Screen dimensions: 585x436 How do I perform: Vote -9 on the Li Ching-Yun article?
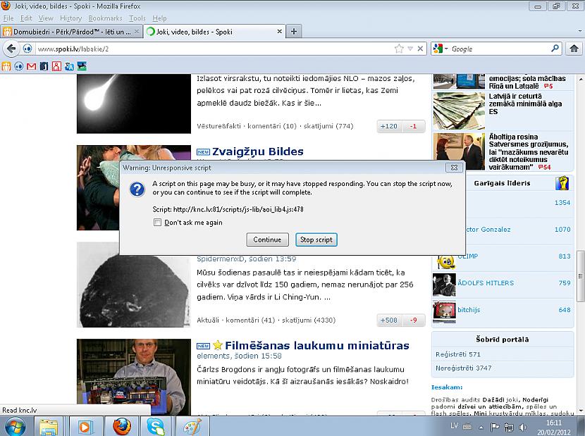click(414, 320)
